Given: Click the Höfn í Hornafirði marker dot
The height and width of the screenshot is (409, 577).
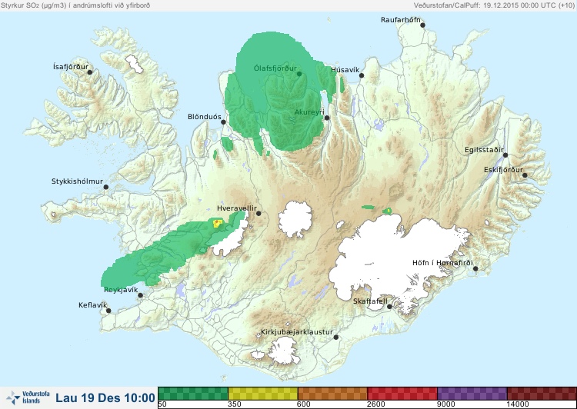Looking at the screenshot, I should [475, 269].
